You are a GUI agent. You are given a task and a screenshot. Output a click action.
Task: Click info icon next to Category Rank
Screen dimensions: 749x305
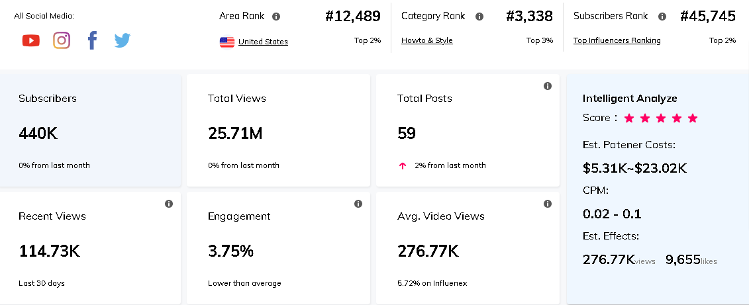[x=479, y=17]
